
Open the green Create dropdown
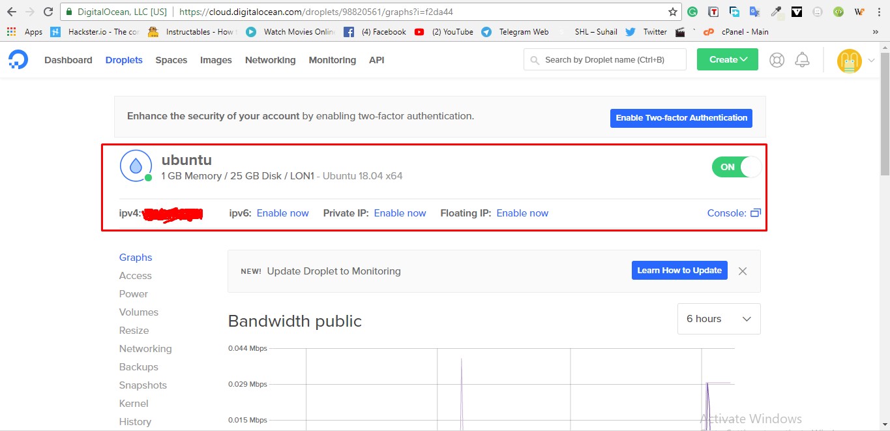pyautogui.click(x=728, y=59)
